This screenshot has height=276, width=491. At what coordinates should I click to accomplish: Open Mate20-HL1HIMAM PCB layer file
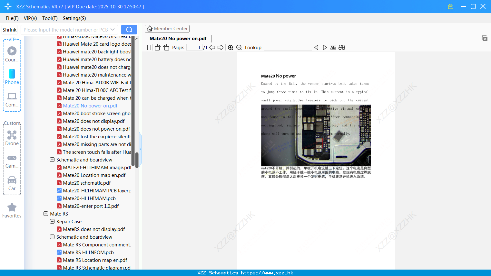(x=94, y=191)
